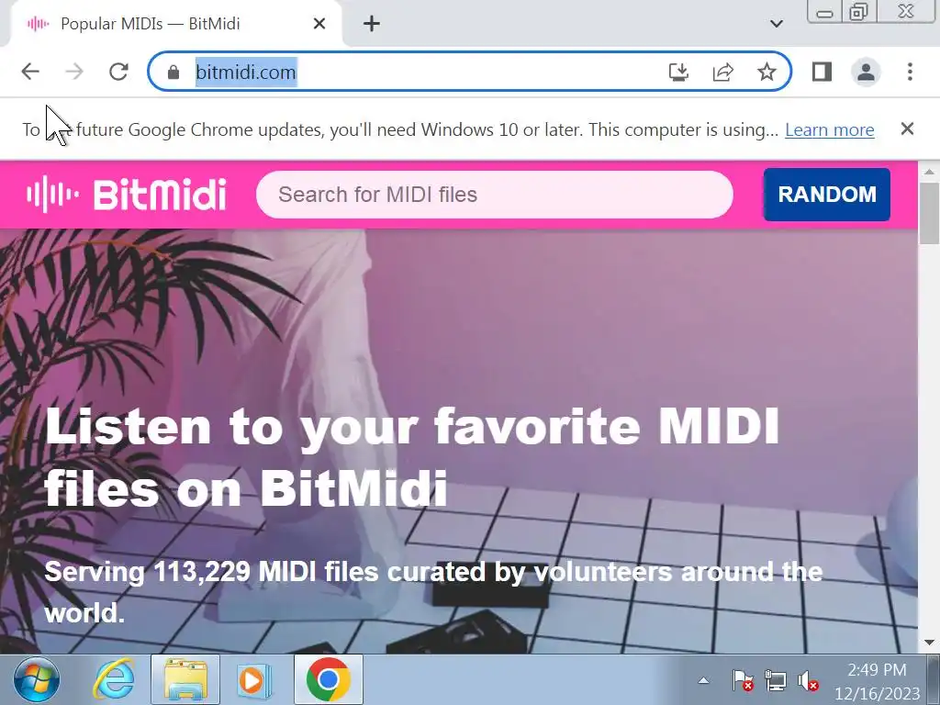Click the RANDOM button
Screen dimensions: 940x705
click(827, 195)
